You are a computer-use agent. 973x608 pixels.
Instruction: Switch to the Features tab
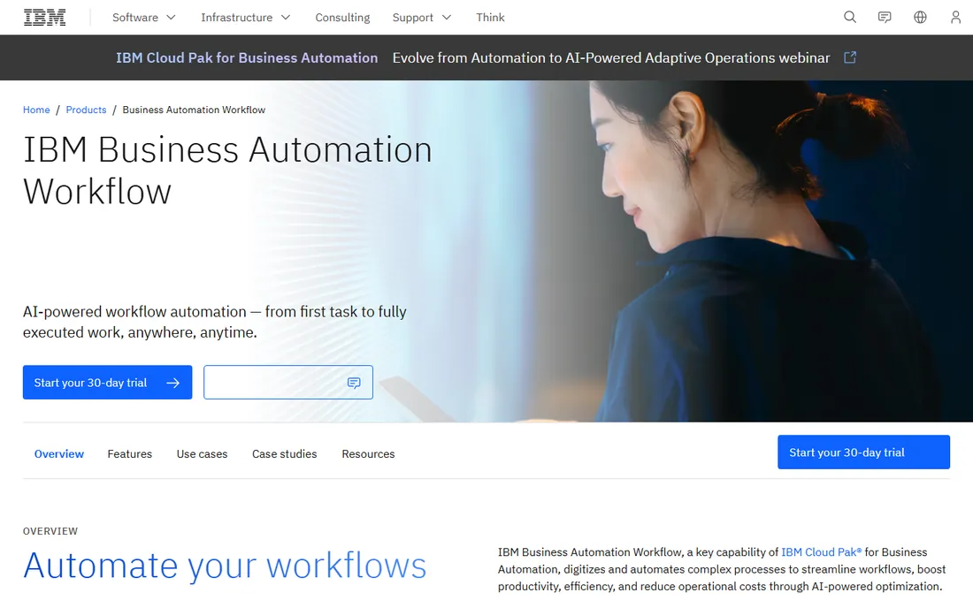[130, 453]
